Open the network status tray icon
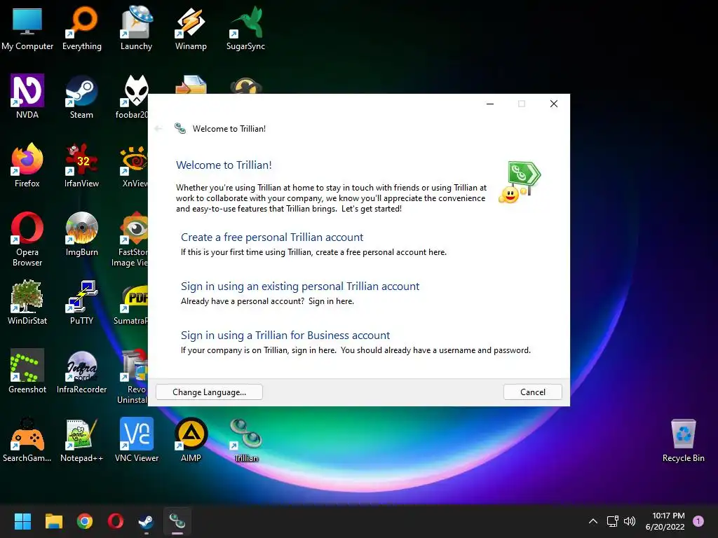718x538 pixels. coord(612,521)
